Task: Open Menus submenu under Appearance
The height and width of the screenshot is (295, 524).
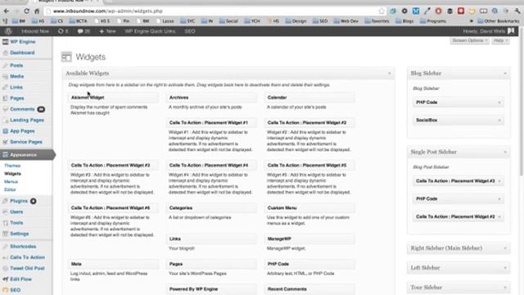Action: click(11, 182)
